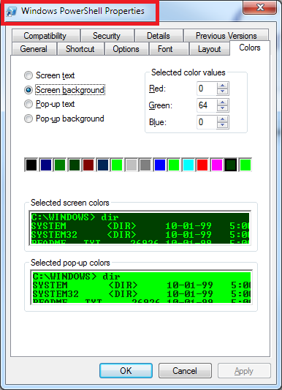Click the Selected pop-up colors preview
This screenshot has width=282, height=390.
coord(141,287)
